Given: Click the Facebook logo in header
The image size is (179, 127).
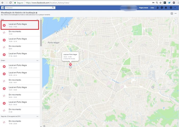Looking at the screenshot, I should click(x=3, y=8).
